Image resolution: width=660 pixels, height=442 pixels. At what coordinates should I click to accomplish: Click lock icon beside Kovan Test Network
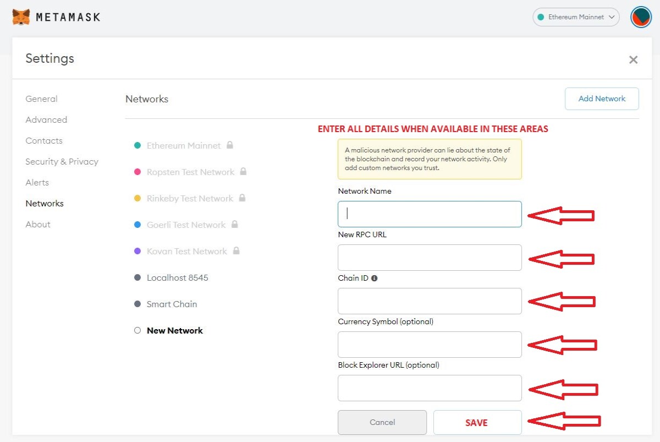237,251
